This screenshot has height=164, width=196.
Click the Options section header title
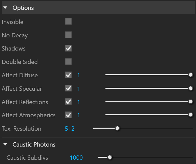click(23, 8)
